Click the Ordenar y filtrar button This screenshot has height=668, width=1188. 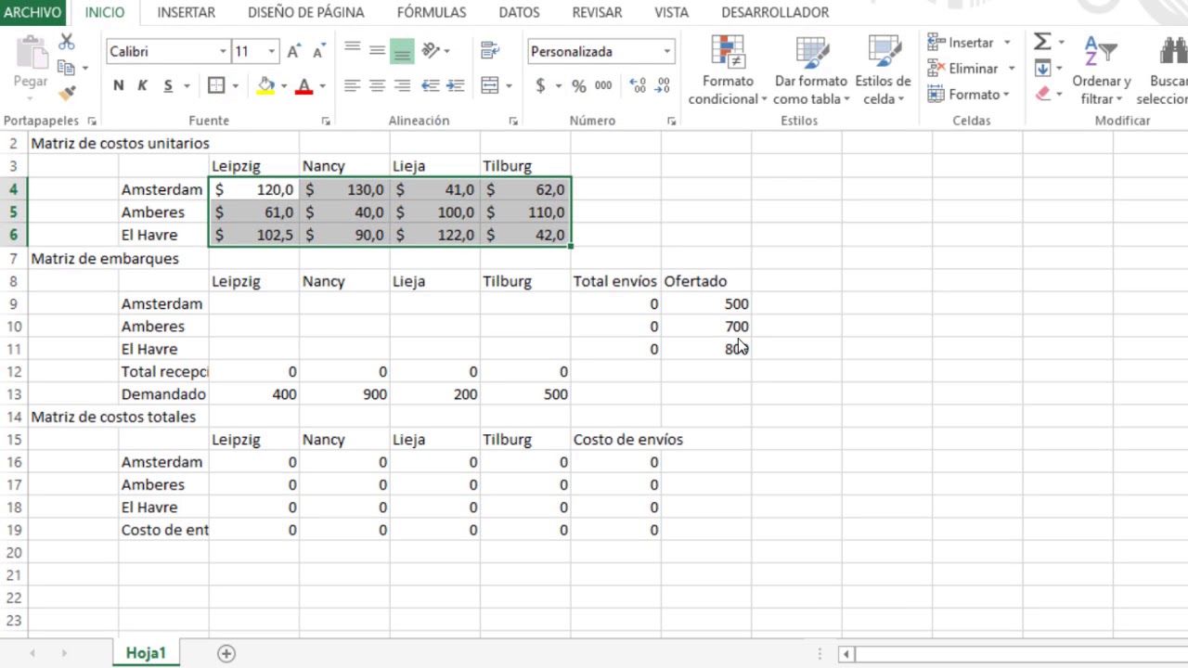click(1101, 71)
